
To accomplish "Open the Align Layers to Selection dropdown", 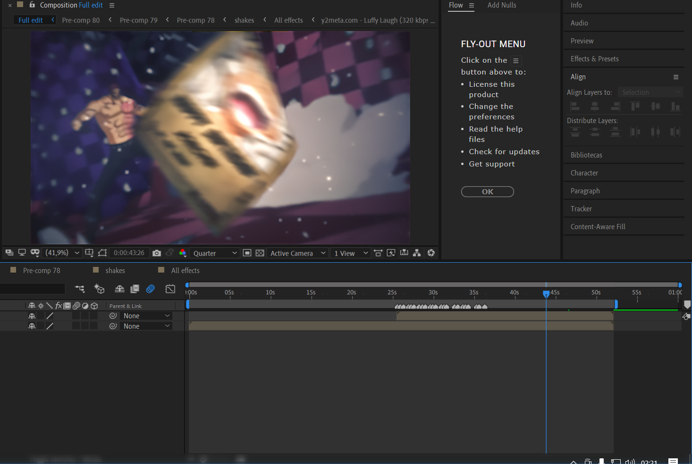I will [651, 92].
